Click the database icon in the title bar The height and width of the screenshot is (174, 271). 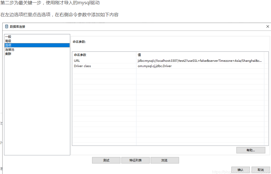7,26
